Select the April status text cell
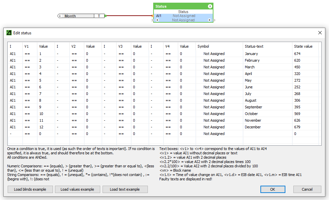 tap(267, 74)
